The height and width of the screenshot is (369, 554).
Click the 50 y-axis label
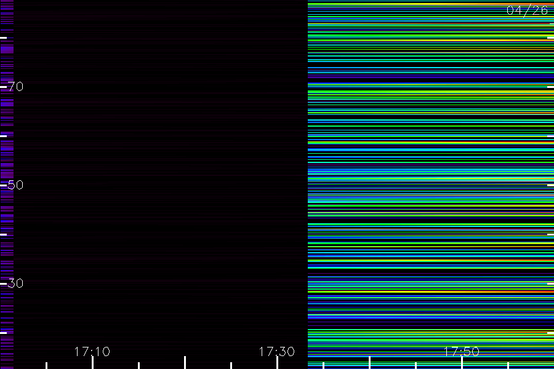15,185
